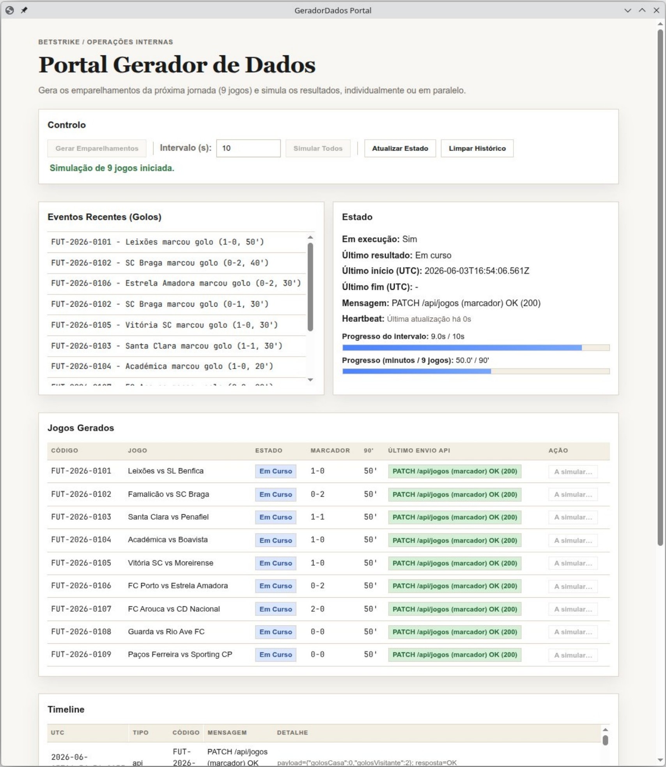The image size is (666, 767).
Task: Maximize window with the up chevron
Action: 642,11
